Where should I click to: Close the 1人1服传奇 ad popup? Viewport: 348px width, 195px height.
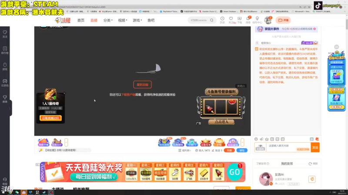click(64, 93)
